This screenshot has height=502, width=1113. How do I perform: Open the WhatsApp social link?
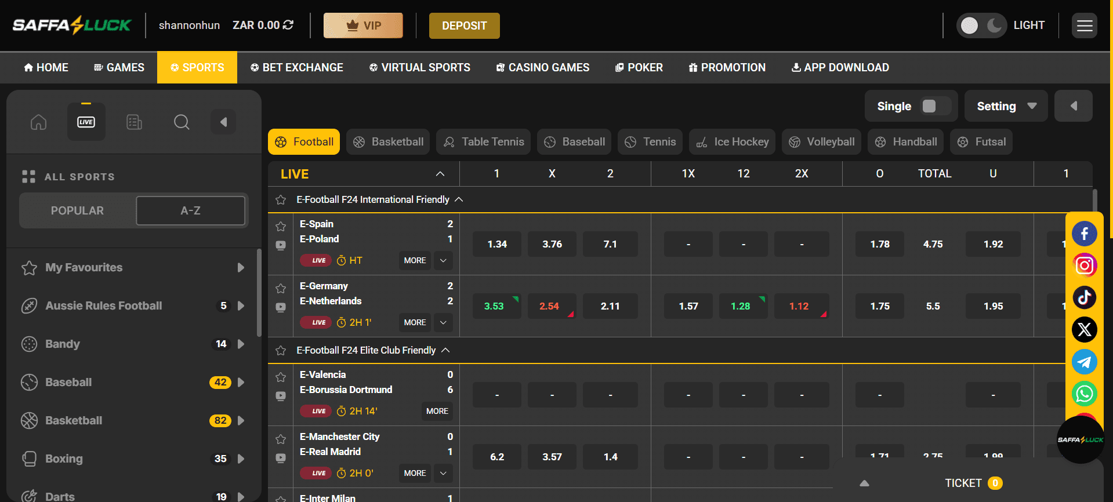click(x=1084, y=394)
